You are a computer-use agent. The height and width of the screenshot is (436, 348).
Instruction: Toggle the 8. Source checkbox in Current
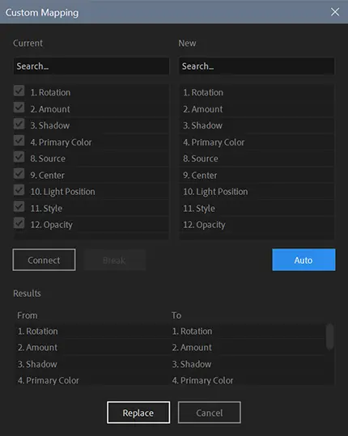coord(19,157)
